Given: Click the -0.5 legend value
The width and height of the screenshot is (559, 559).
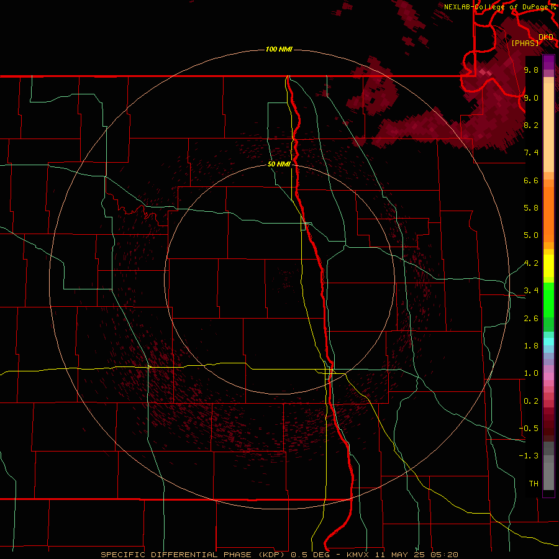Looking at the screenshot, I should 529,429.
